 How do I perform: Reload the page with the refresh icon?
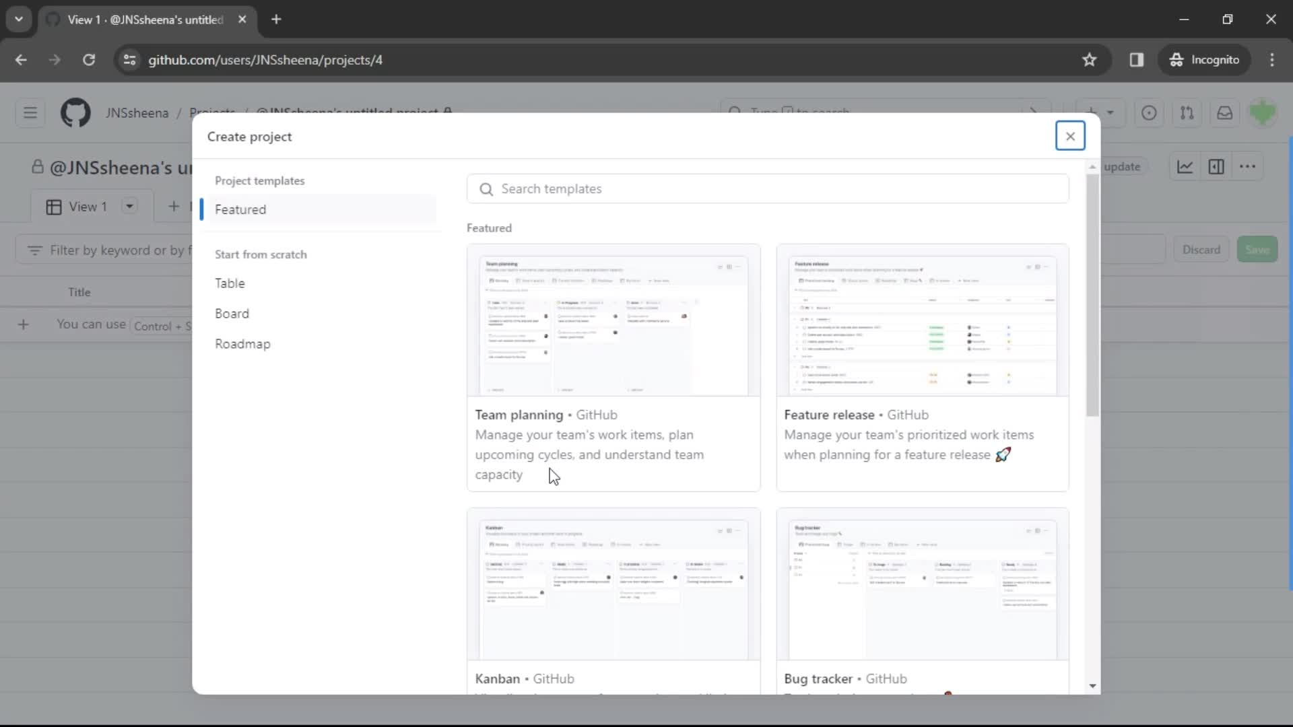pos(89,60)
